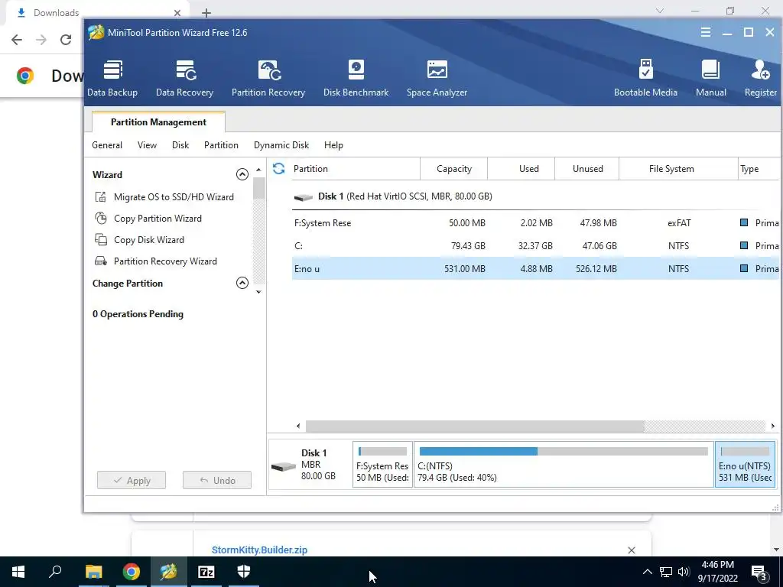783x587 pixels.
Task: Dismiss the StormKitty.Builder.zip download entry
Action: click(631, 550)
